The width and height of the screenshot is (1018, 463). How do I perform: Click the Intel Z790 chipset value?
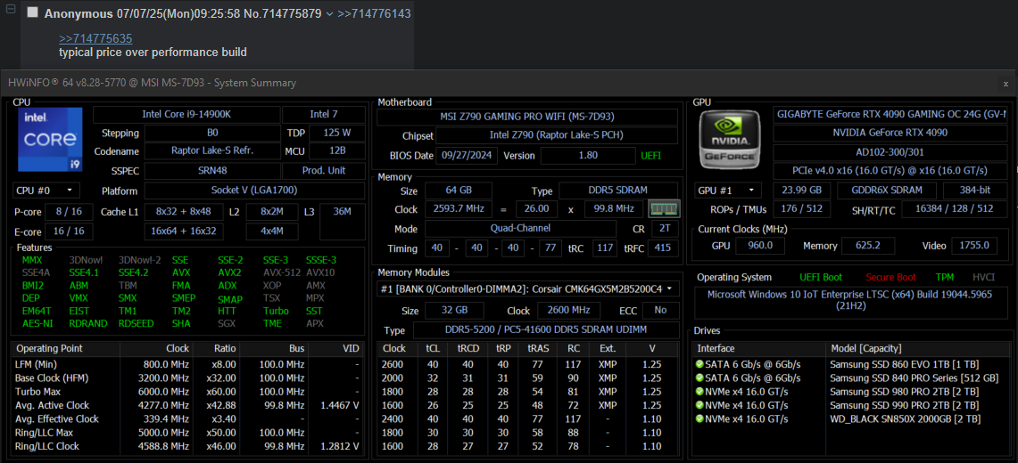click(x=557, y=135)
